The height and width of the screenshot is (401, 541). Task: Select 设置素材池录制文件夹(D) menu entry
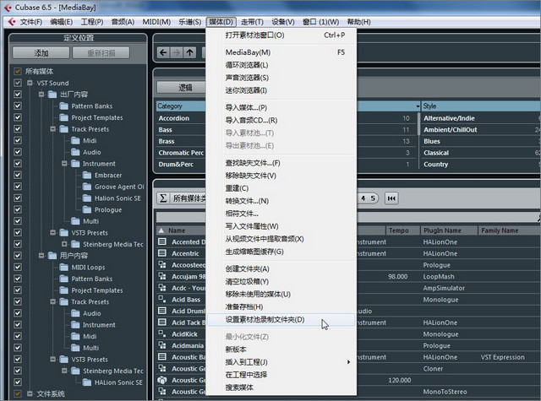tap(265, 320)
